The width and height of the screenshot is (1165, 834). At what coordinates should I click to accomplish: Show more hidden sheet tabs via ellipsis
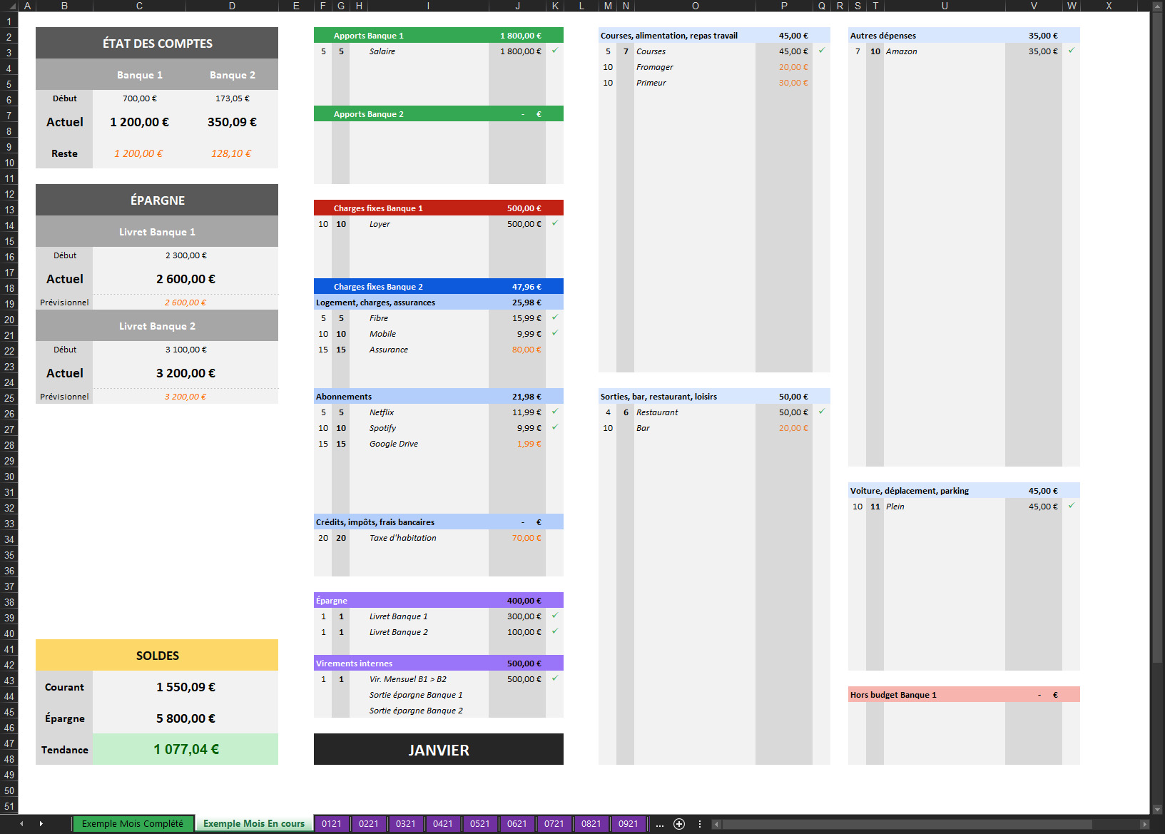click(660, 824)
